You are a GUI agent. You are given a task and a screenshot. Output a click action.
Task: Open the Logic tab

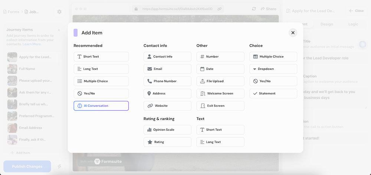point(353,24)
